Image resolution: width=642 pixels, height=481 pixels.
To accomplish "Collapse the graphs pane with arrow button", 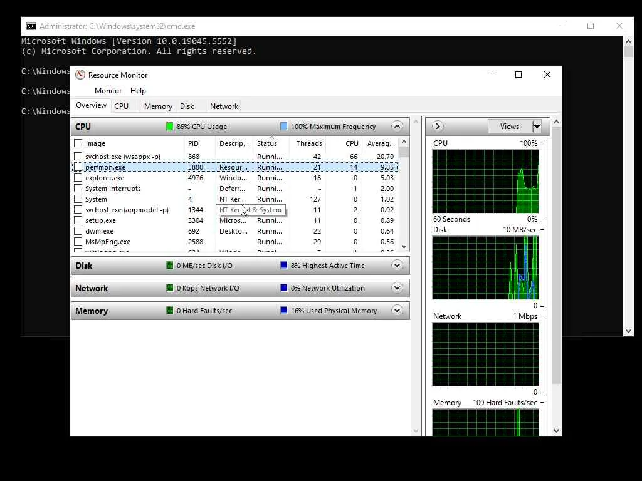I will click(437, 126).
